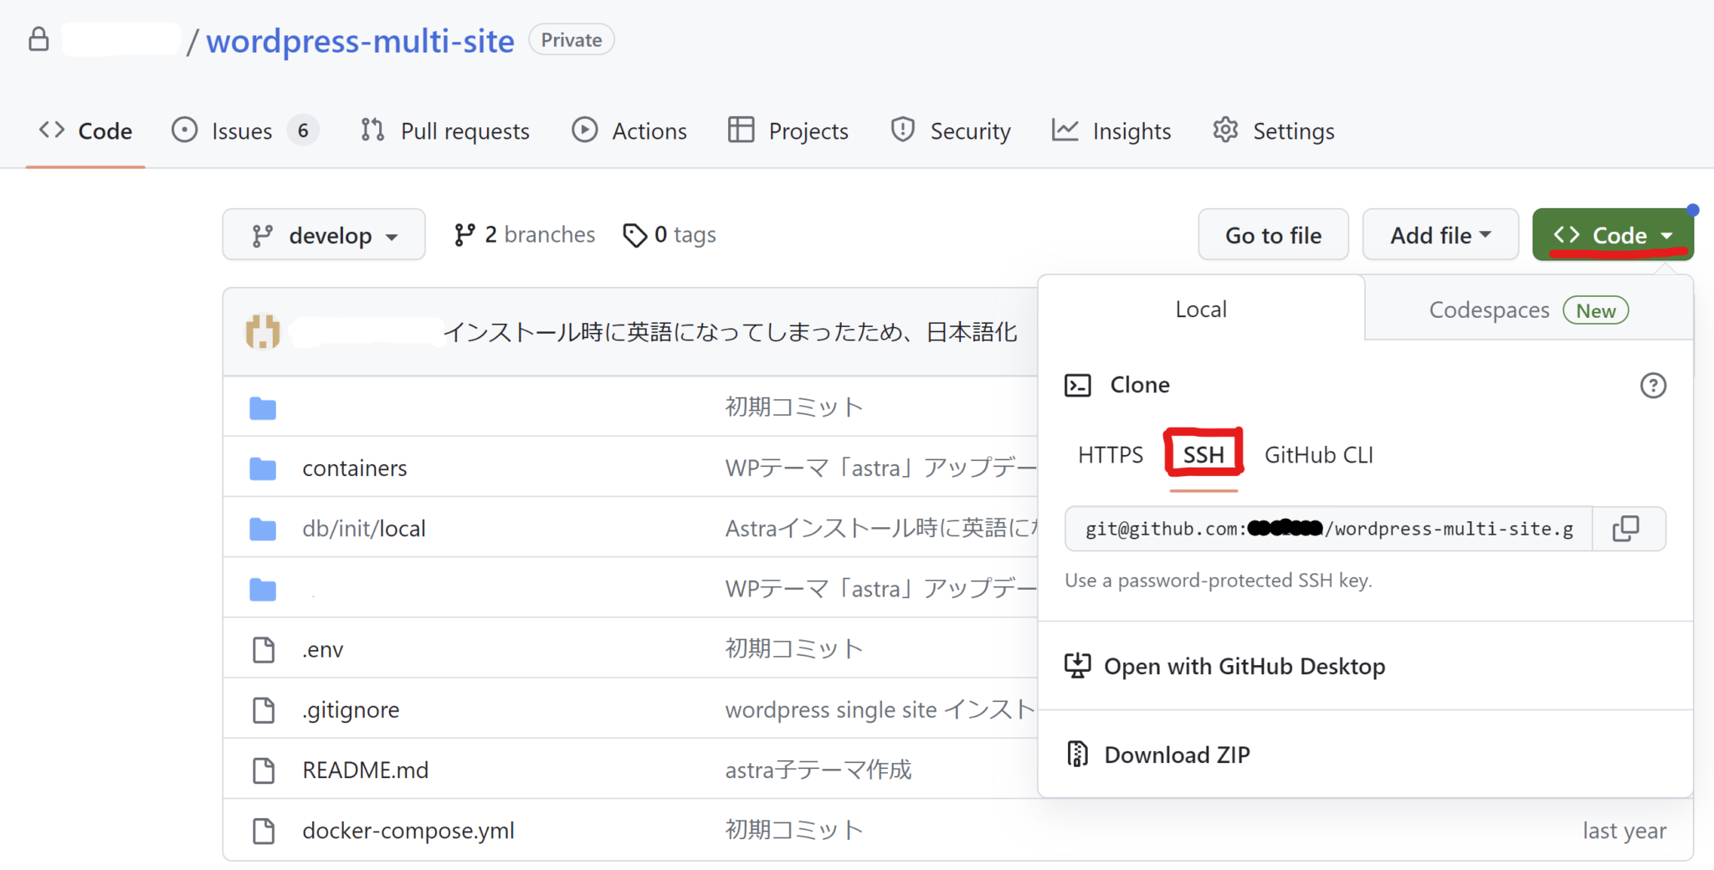Select GitHub CLI as clone method
Screen dimensions: 1714x870
pos(1318,454)
